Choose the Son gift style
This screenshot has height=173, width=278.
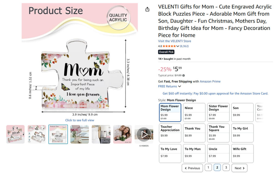242,112
